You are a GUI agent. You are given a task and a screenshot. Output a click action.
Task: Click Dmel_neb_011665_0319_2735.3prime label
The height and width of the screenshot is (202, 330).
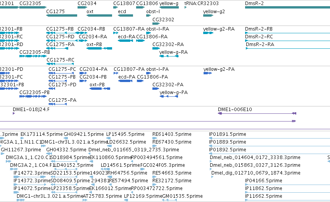[134, 150]
